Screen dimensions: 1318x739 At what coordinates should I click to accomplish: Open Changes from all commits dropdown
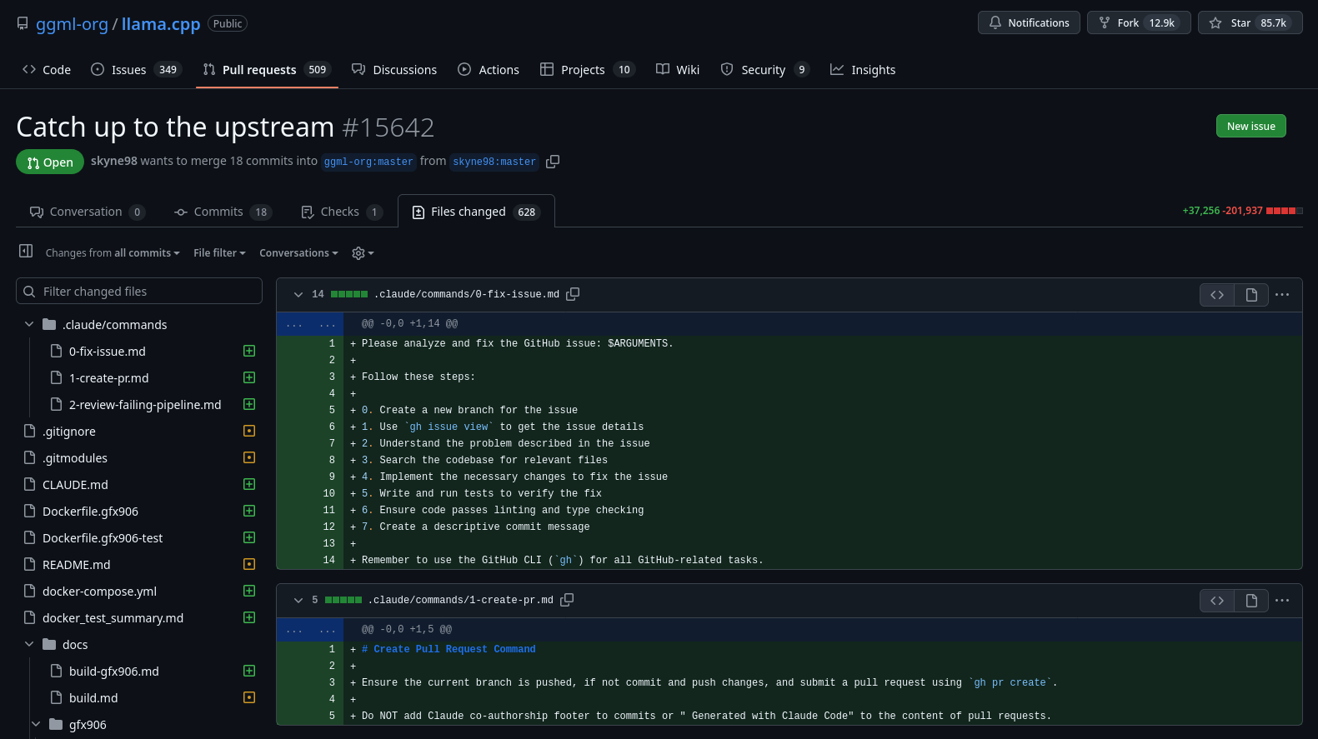click(x=113, y=253)
